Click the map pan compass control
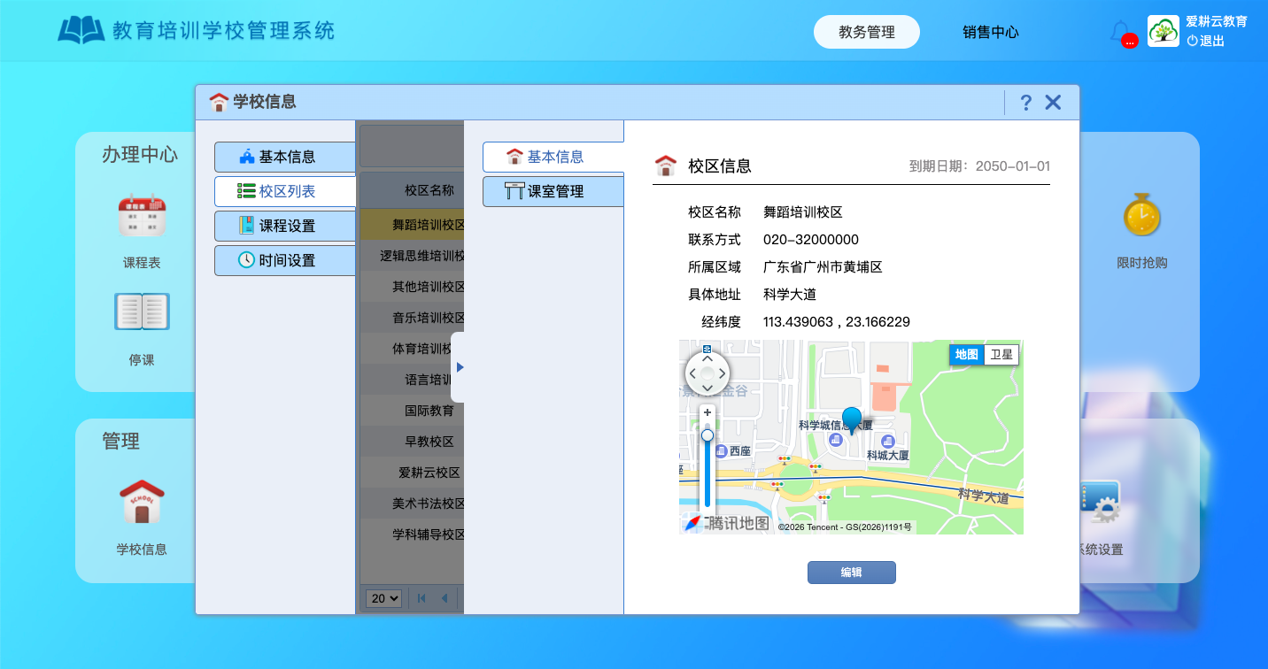Image resolution: width=1268 pixels, height=669 pixels. (707, 373)
